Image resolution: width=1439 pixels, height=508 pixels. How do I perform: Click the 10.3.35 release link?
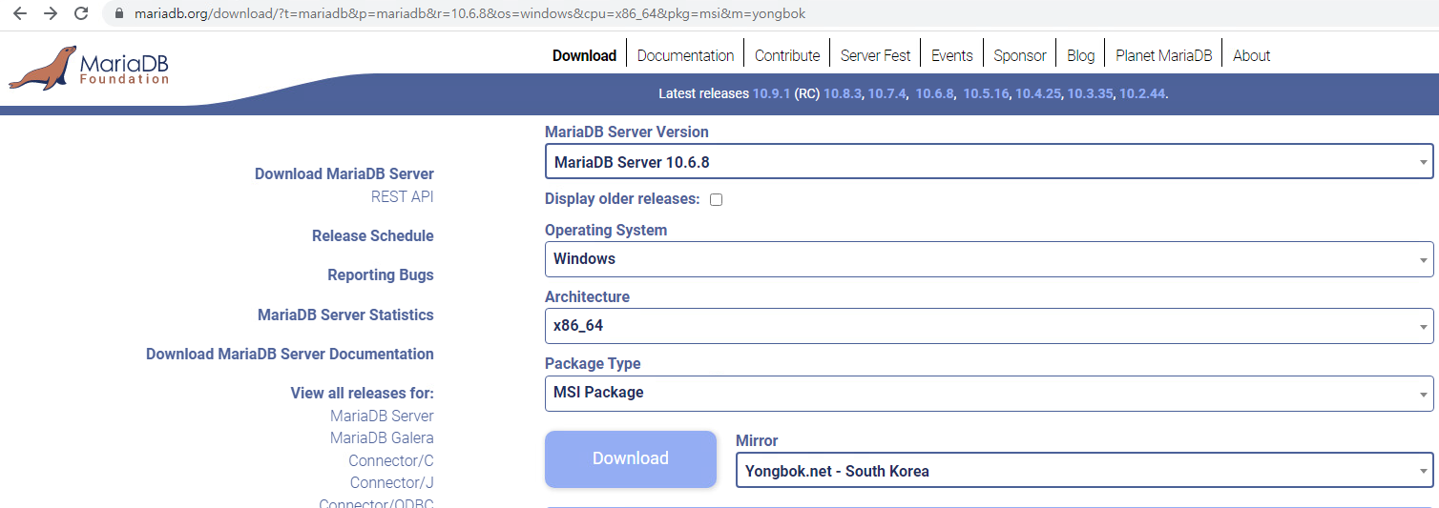point(1090,93)
